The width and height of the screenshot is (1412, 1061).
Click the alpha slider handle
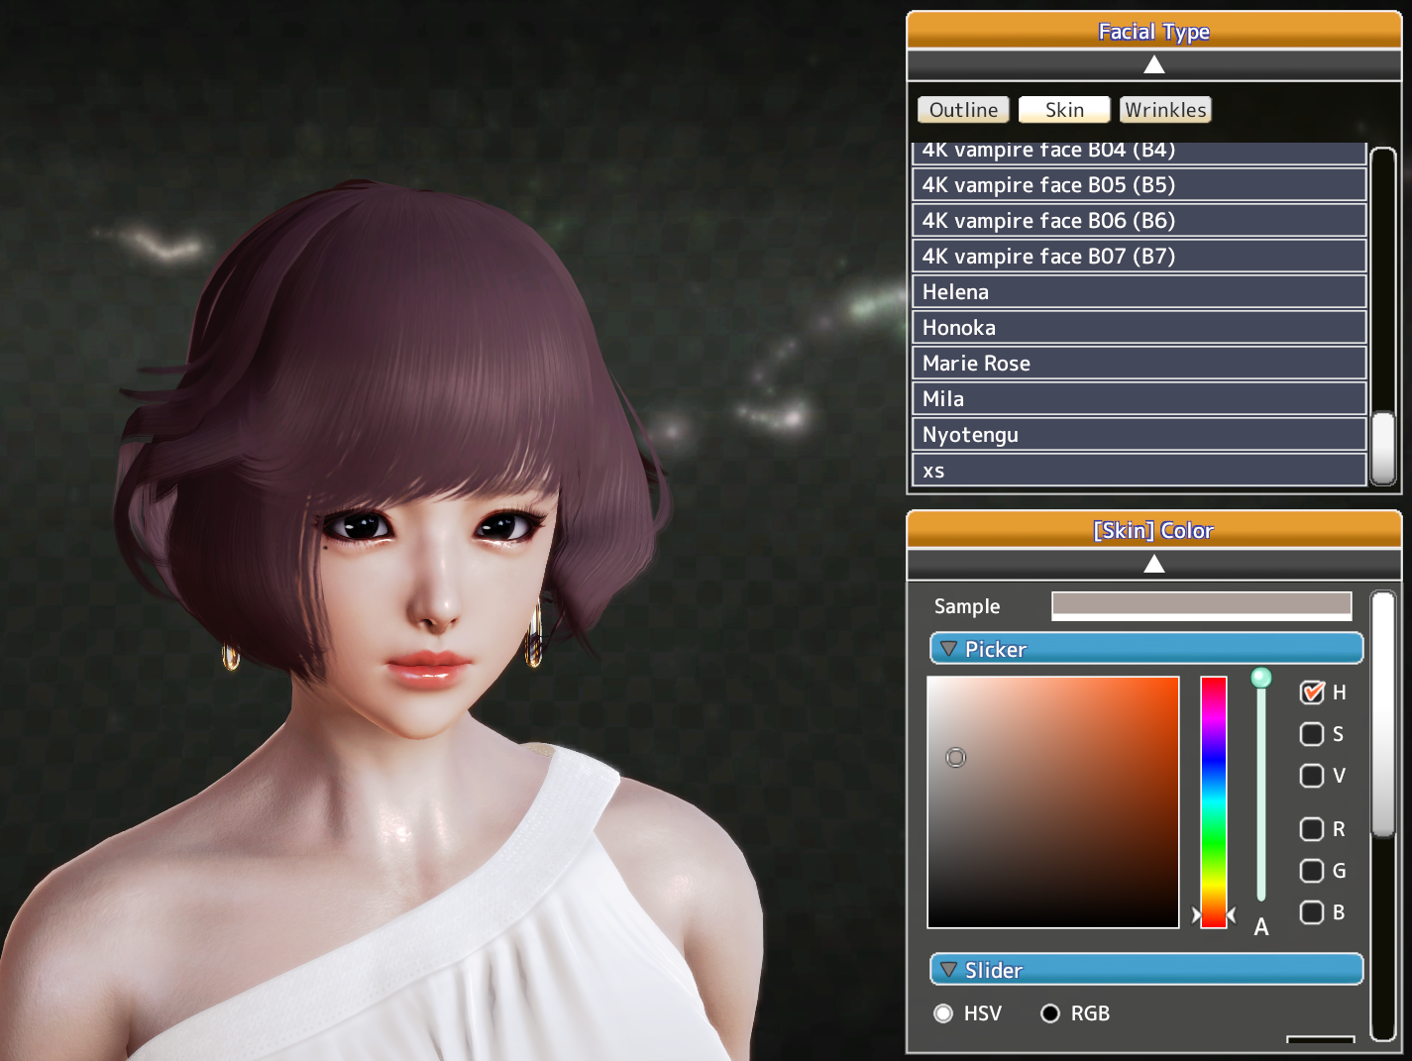coord(1261,678)
